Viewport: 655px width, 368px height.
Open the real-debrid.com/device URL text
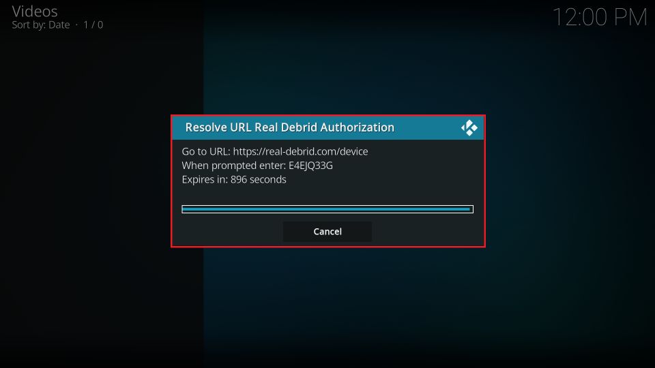(300, 151)
